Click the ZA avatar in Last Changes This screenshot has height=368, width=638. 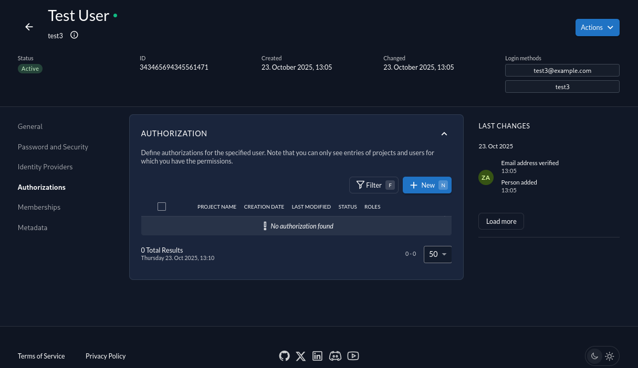pyautogui.click(x=486, y=177)
